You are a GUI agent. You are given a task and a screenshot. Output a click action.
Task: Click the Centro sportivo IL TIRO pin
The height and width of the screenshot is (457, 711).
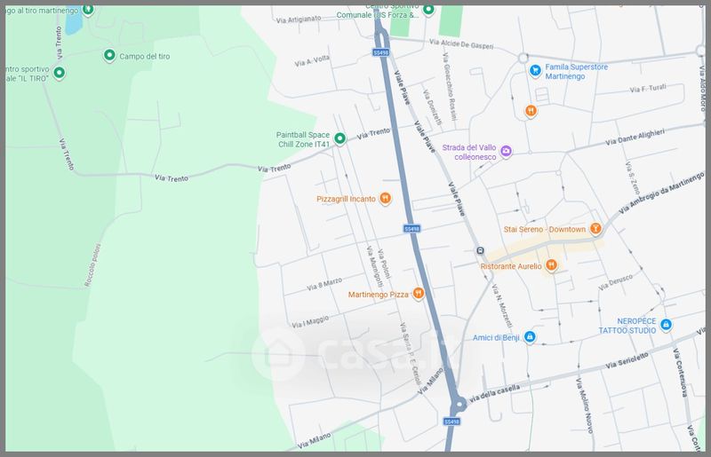click(x=59, y=73)
